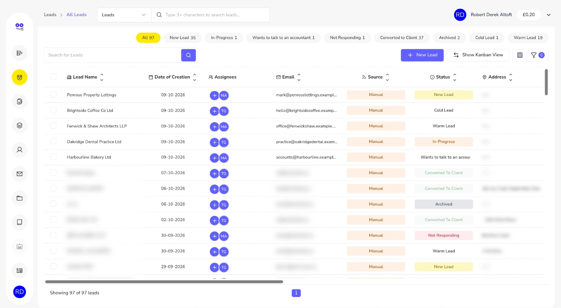Screen dimensions: 561x308
Task: Click Show Kanban View button
Action: 478,55
